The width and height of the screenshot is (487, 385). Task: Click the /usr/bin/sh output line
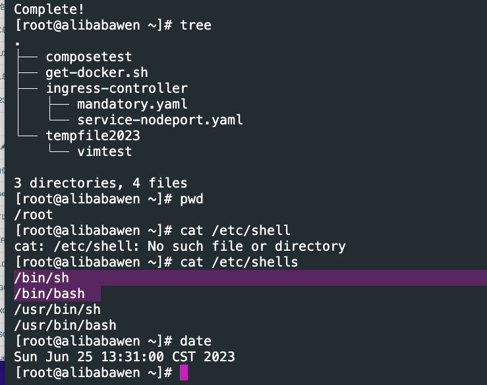tap(57, 309)
